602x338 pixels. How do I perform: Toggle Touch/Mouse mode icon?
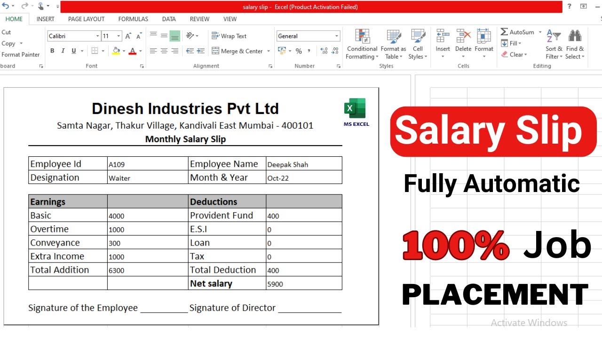[41, 6]
